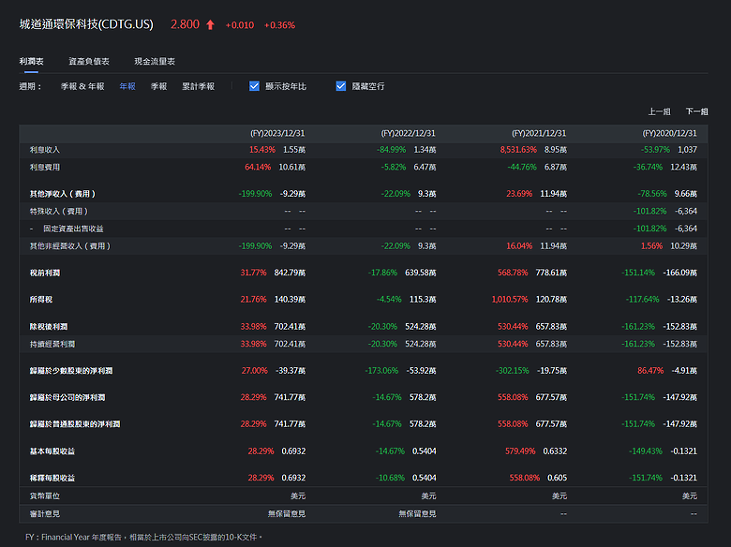
Task: Open the 現金流量表 tab
Action: 155,61
